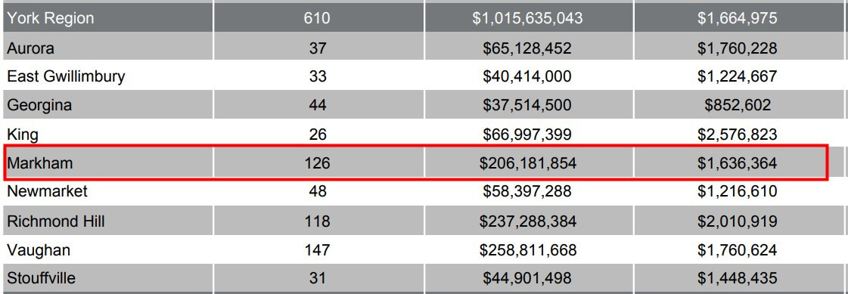The height and width of the screenshot is (294, 848).
Task: Select York Region total sales 610
Action: pyautogui.click(x=318, y=18)
